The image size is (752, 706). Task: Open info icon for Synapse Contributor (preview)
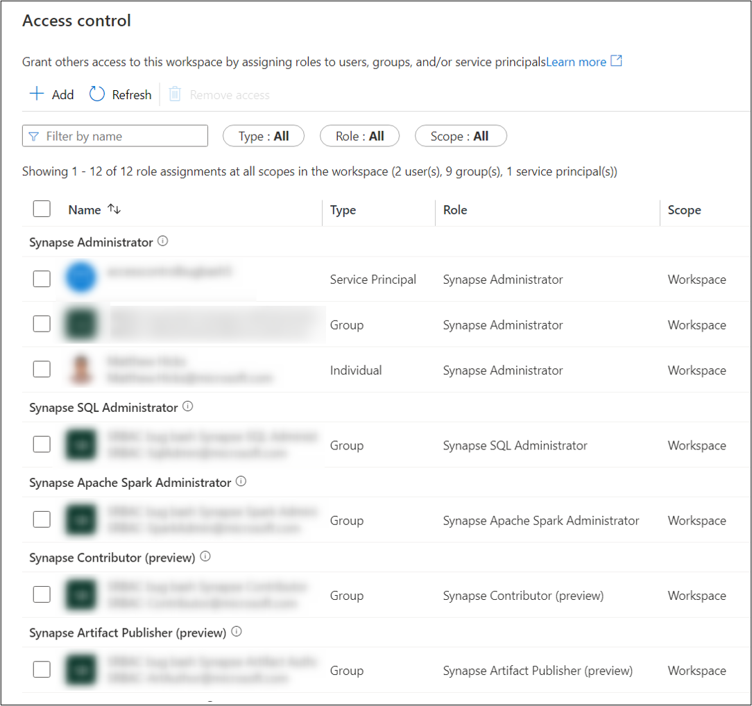coord(205,556)
